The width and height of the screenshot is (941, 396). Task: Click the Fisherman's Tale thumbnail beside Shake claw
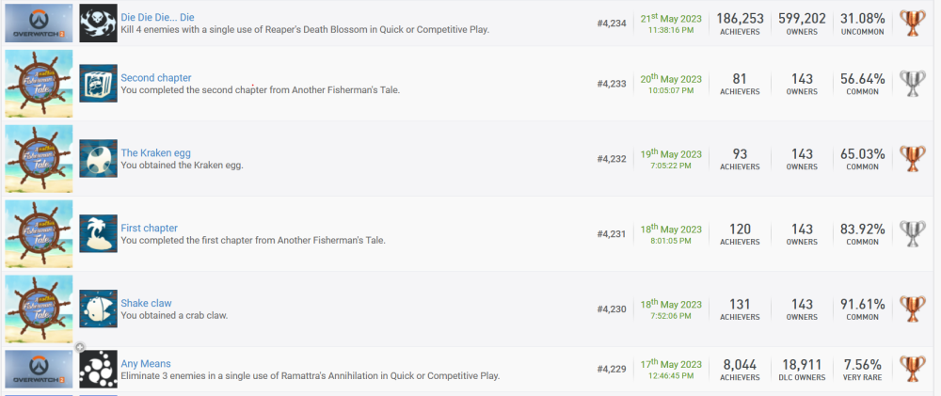(x=39, y=309)
